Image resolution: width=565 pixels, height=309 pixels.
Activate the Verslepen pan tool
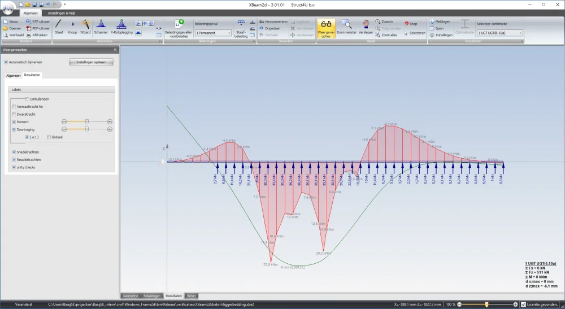click(366, 27)
